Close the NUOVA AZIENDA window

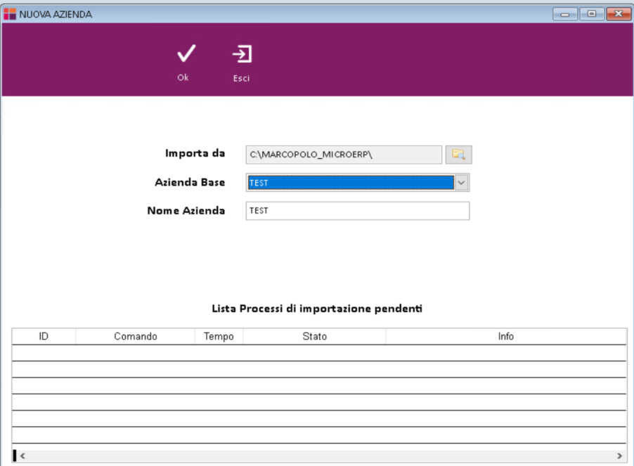point(618,14)
